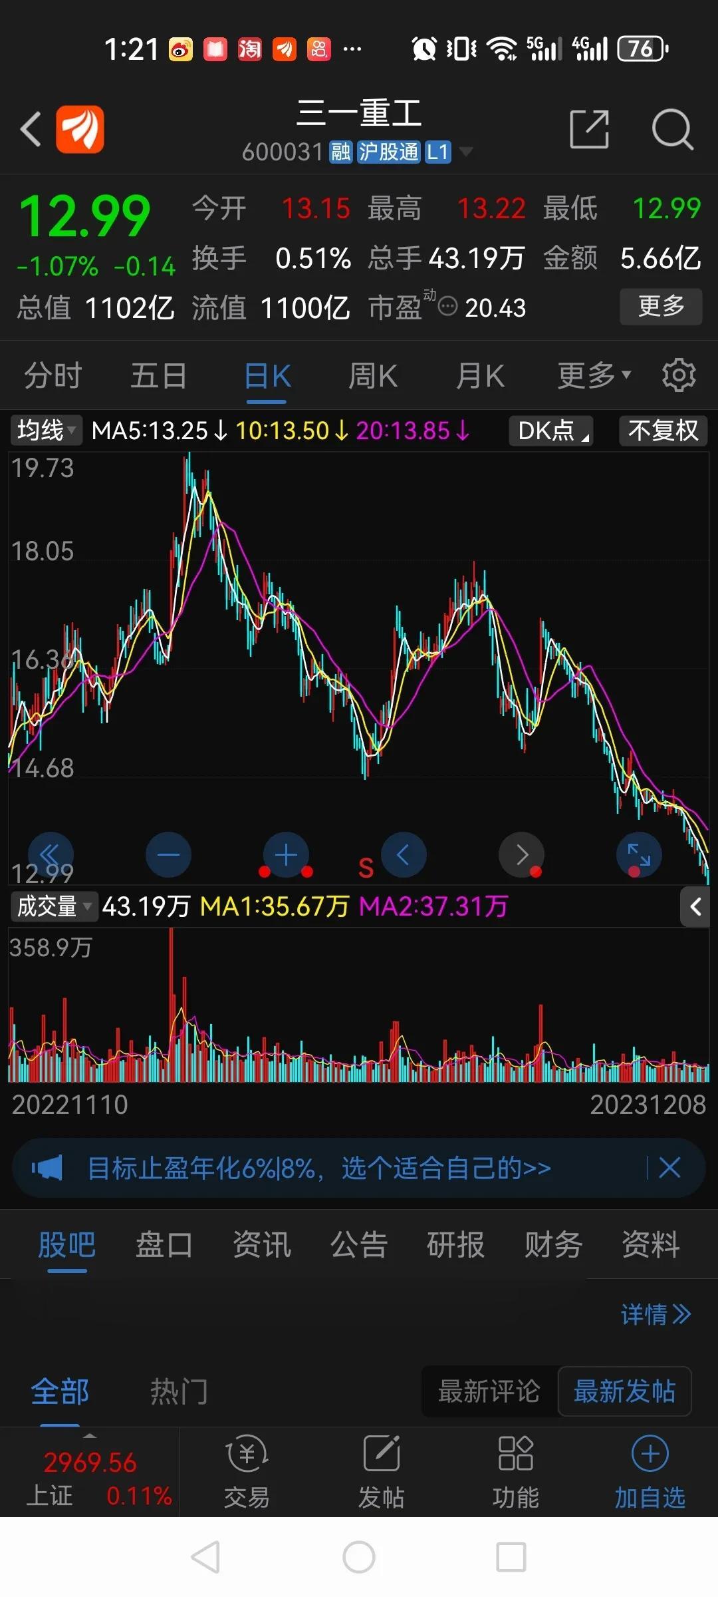The width and height of the screenshot is (718, 1597).
Task: Open the 成交量 indicator dropdown
Action: (x=54, y=906)
